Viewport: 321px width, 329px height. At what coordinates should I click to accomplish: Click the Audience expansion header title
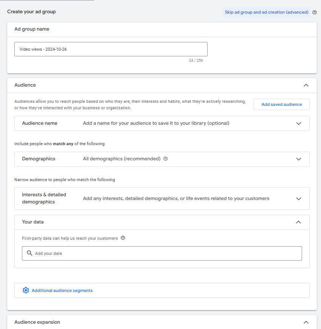37,322
